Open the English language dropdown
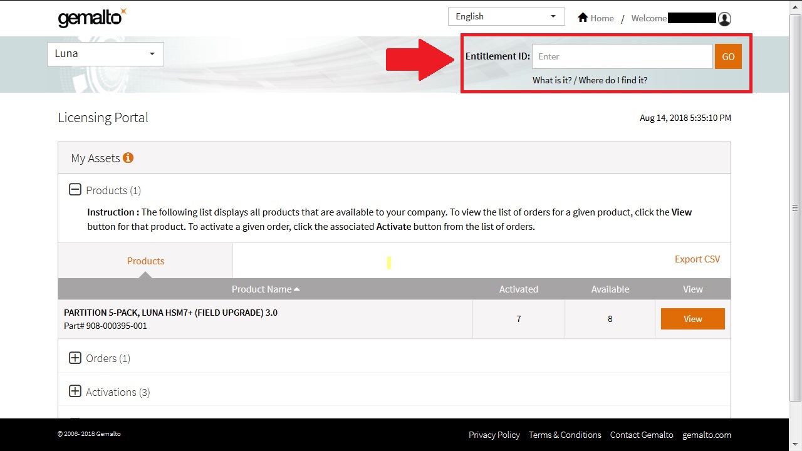Viewport: 802px width, 451px height. [506, 17]
